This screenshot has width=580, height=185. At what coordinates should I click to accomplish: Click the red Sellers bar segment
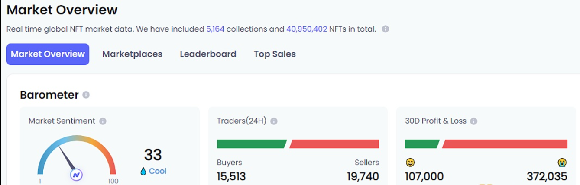click(x=334, y=144)
